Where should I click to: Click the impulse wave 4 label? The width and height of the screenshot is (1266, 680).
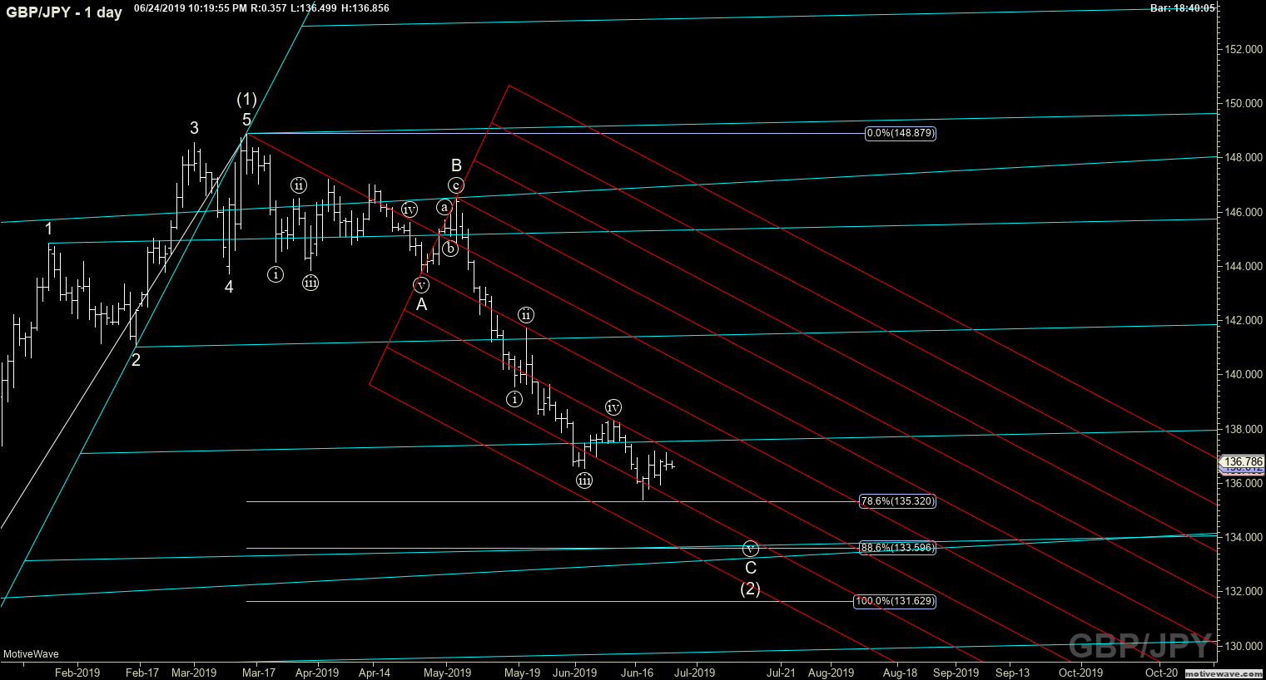click(x=229, y=287)
